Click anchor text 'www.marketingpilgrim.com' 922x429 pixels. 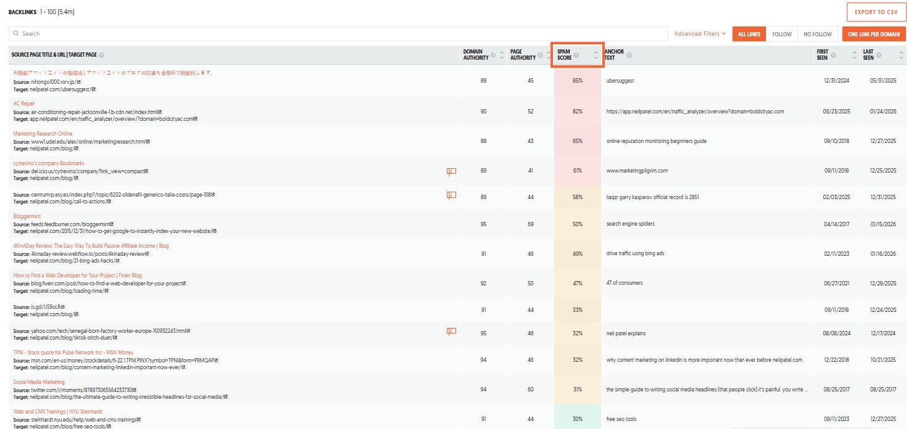pyautogui.click(x=637, y=171)
